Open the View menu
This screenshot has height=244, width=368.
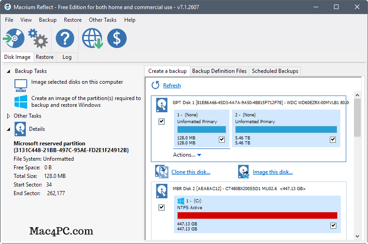(x=26, y=20)
